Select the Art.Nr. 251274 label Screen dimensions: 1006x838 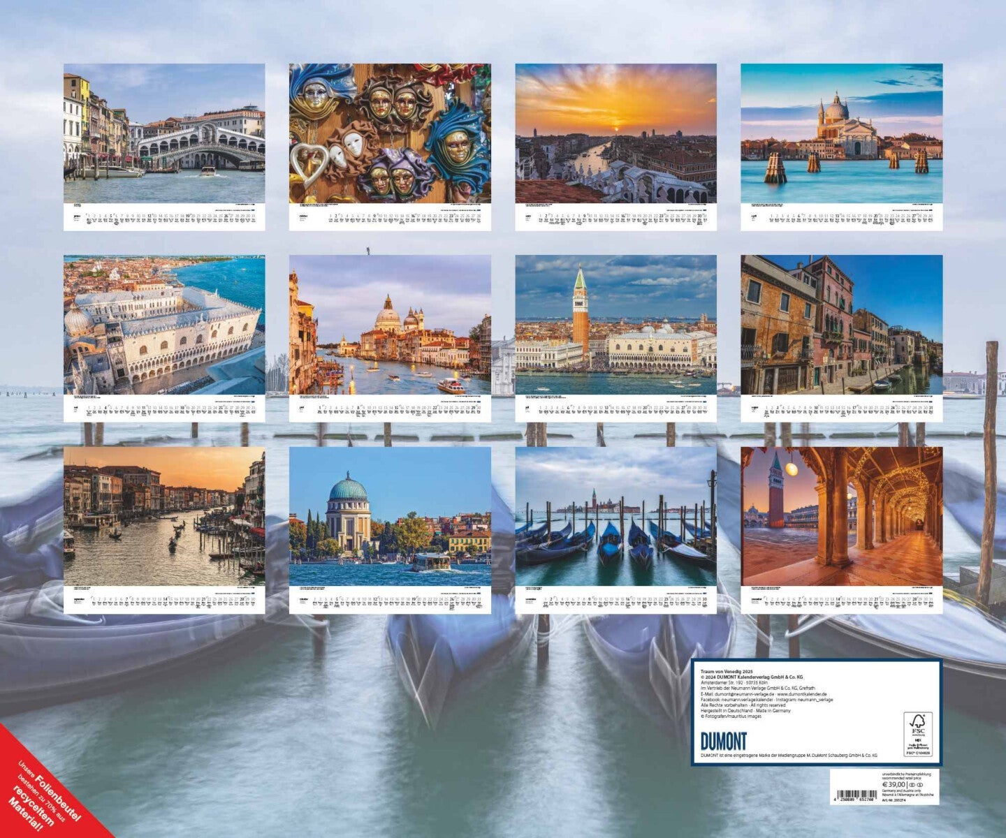point(894,800)
